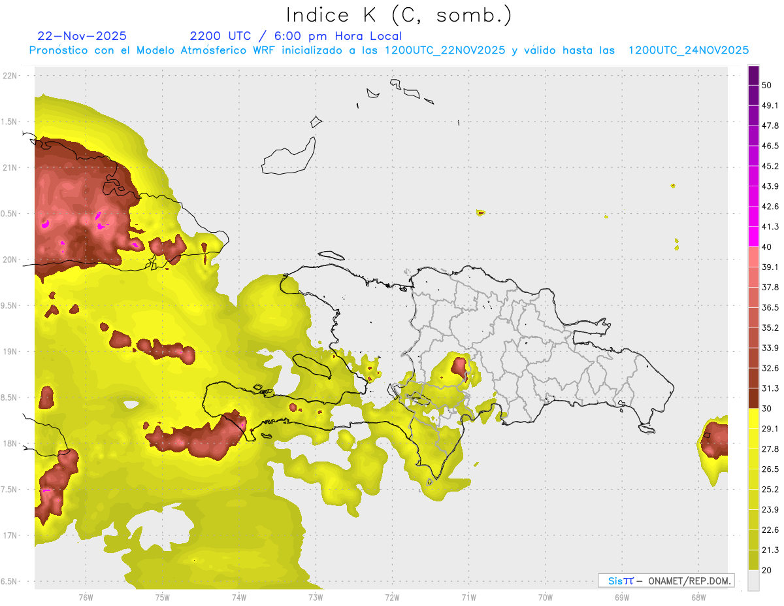Click the legend value '30'
This screenshot has height=606, width=784.
[767, 409]
